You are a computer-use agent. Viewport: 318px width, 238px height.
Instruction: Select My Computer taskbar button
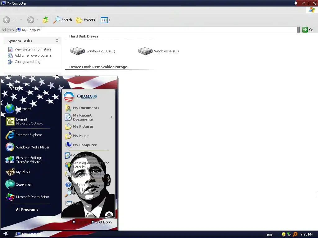[28, 234]
